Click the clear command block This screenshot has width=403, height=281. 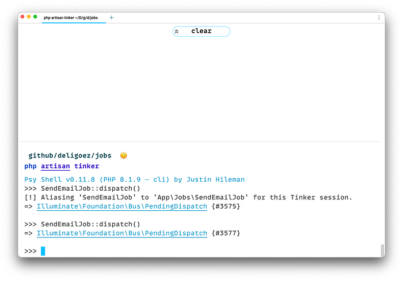(x=201, y=31)
